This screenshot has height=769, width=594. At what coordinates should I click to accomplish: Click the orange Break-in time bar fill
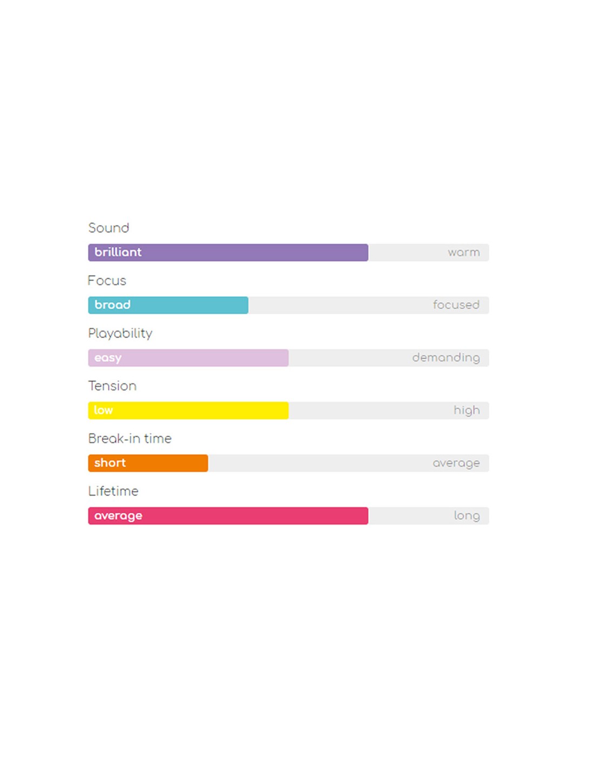pyautogui.click(x=148, y=463)
